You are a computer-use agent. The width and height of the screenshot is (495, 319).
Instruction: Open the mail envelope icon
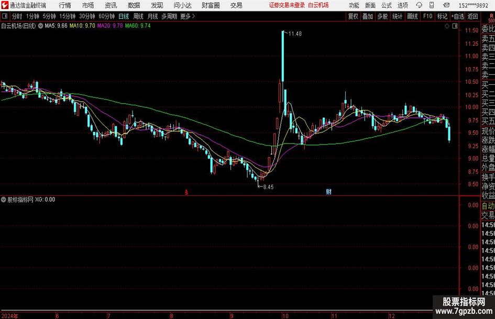coord(446,5)
